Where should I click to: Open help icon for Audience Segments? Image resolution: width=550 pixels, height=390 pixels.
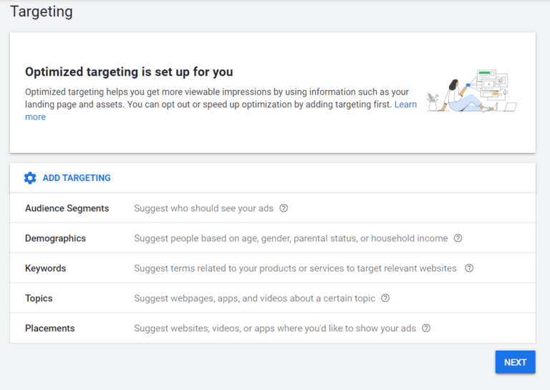[x=284, y=208]
